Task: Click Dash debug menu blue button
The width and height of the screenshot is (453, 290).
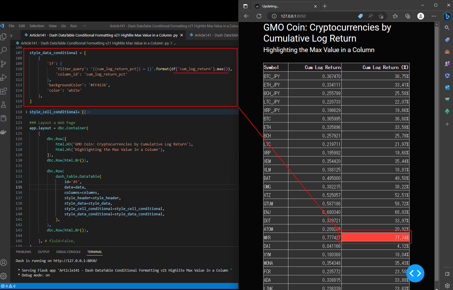Action: pyautogui.click(x=415, y=273)
